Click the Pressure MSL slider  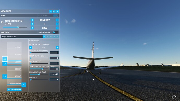point(39,74)
